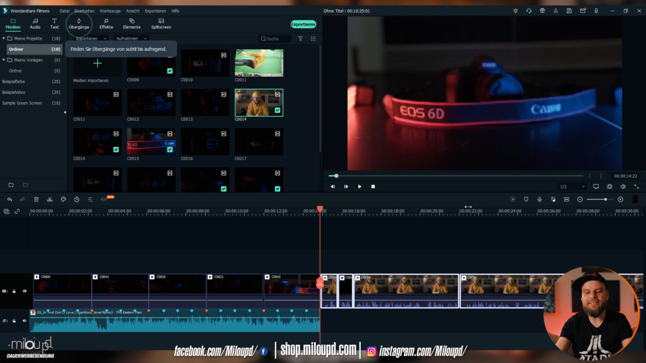Open the Aufnehmen dropdown

click(x=131, y=38)
